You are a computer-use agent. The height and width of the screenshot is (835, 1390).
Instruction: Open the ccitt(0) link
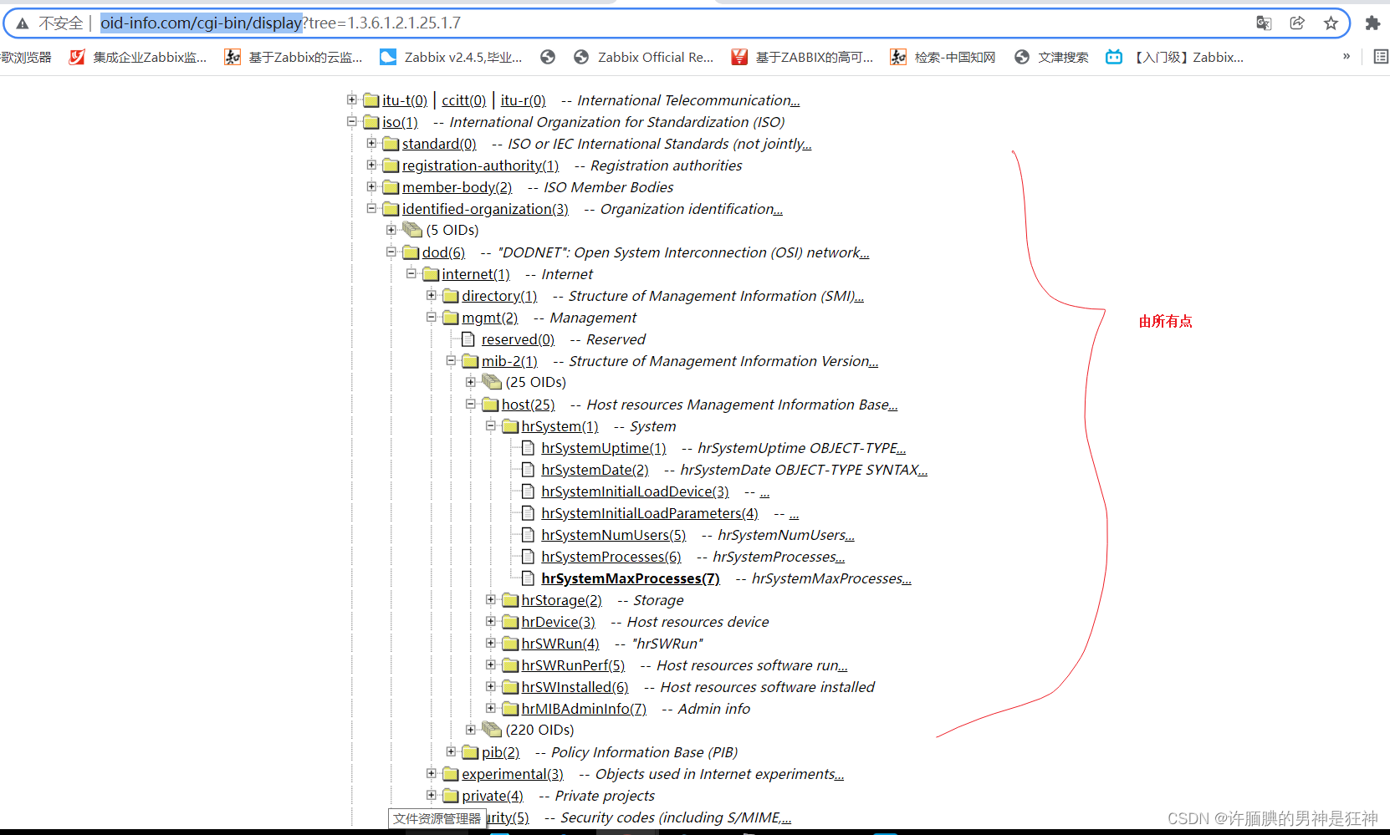(x=463, y=100)
